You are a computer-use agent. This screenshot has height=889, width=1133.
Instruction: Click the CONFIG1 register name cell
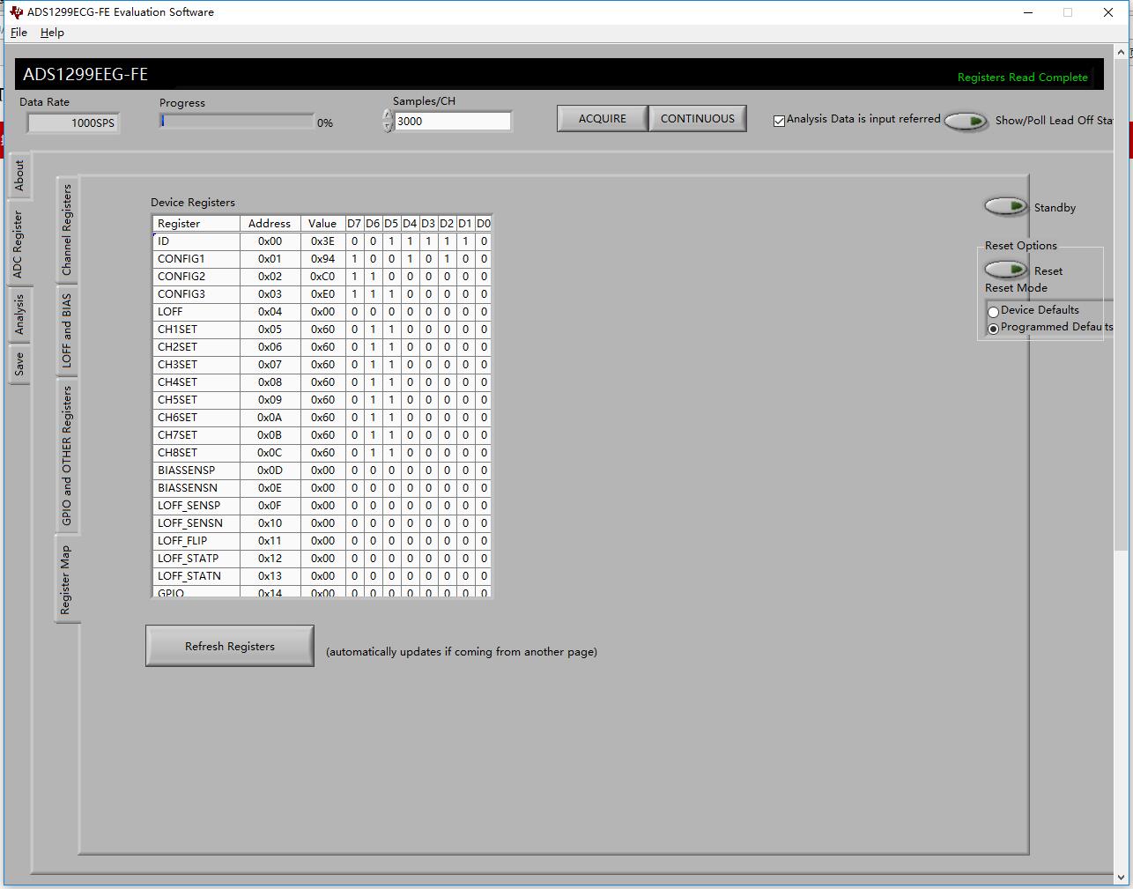tap(196, 258)
